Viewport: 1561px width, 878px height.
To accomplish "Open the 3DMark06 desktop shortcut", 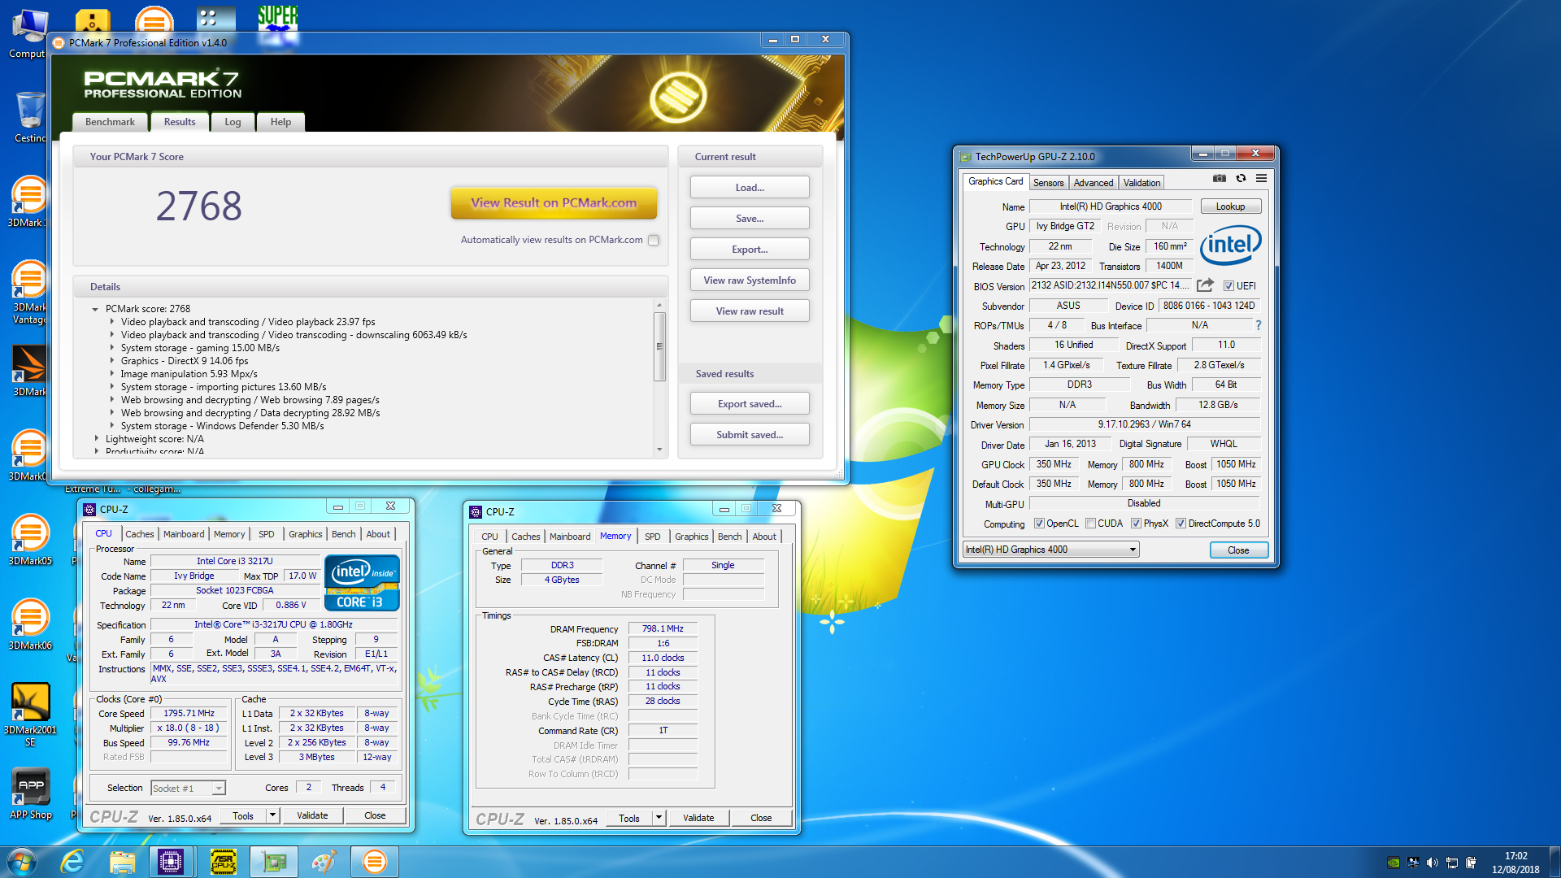I will (x=29, y=624).
